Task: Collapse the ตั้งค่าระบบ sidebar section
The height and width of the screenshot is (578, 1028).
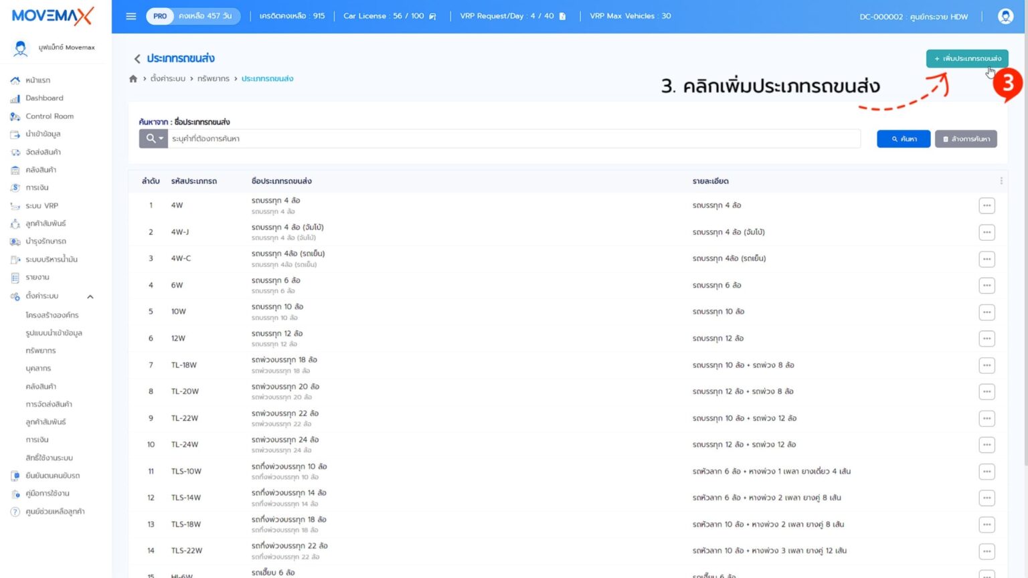Action: click(x=90, y=296)
